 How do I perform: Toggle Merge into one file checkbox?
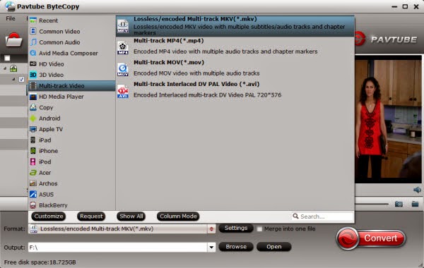[x=259, y=229]
